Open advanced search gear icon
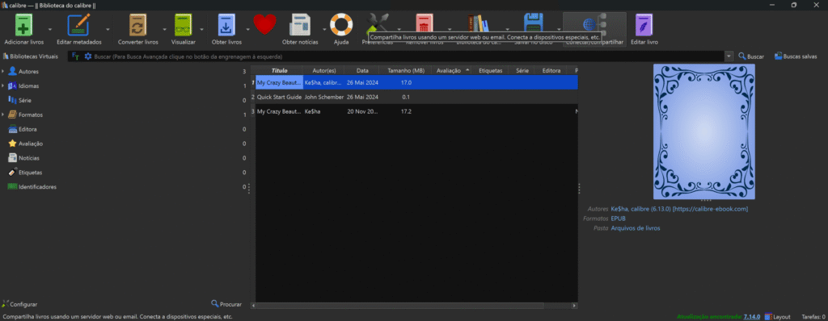Viewport: 828px width, 321px height. point(87,56)
